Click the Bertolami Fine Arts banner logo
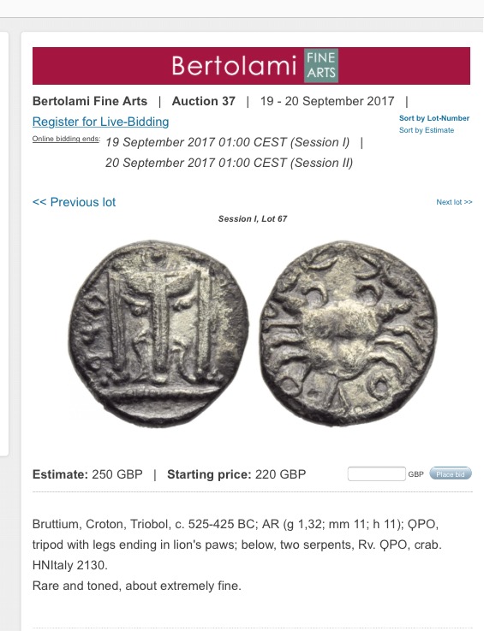Screen dimensions: 484x631 click(x=251, y=66)
